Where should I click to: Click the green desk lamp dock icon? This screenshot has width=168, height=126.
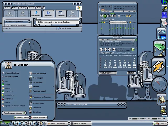click(159, 48)
